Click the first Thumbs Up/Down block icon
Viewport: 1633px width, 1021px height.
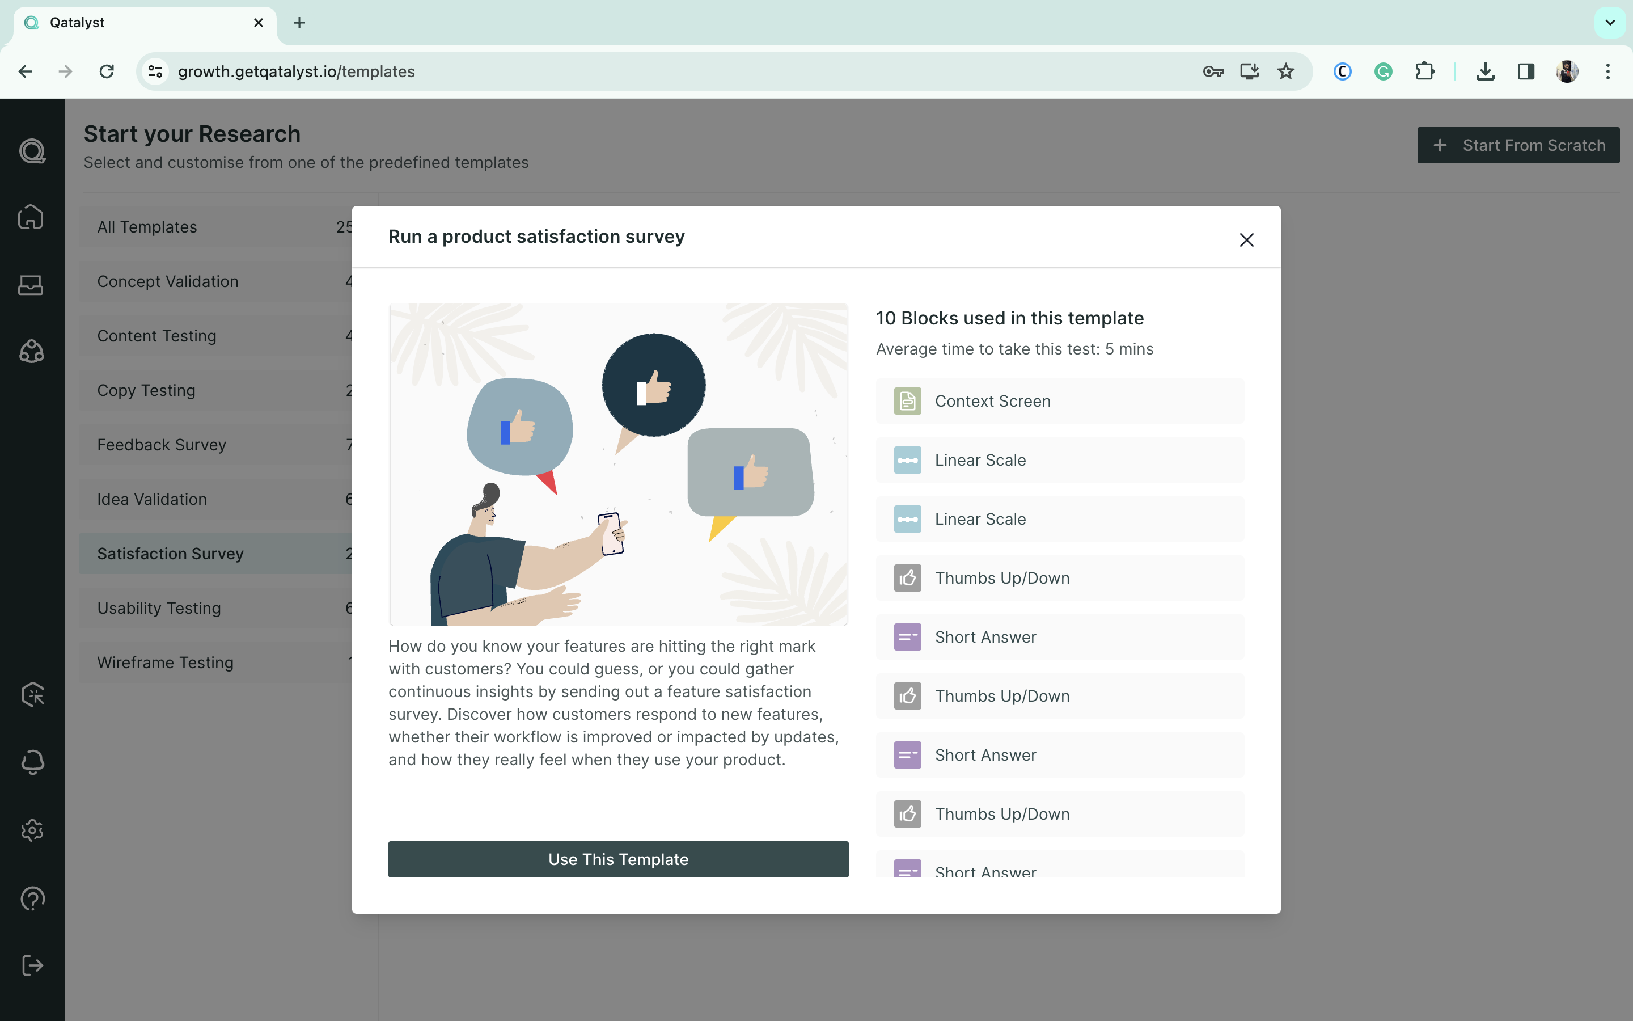point(908,578)
